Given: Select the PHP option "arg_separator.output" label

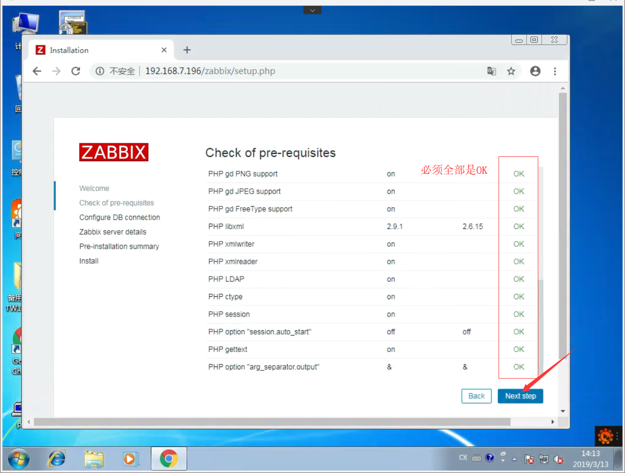Looking at the screenshot, I should (x=264, y=367).
